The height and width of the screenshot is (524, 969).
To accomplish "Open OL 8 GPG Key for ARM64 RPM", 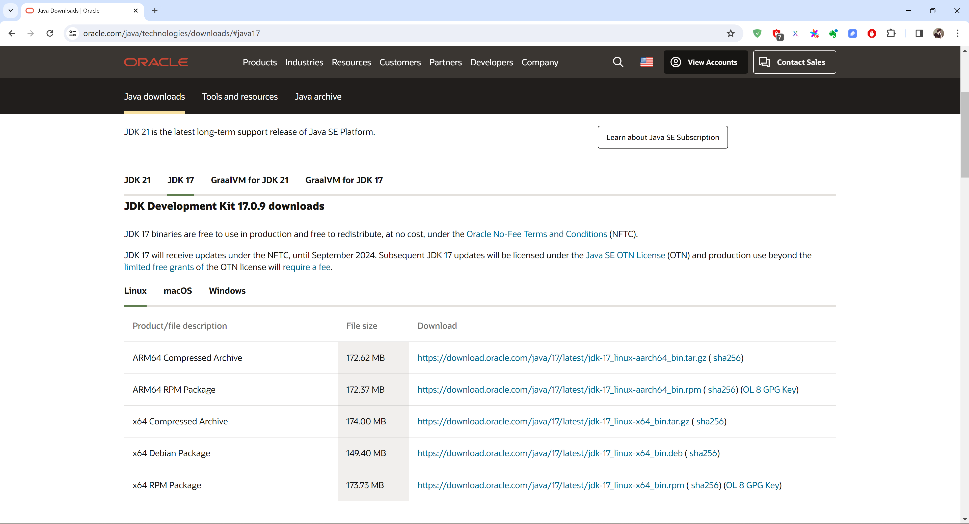I will point(769,389).
